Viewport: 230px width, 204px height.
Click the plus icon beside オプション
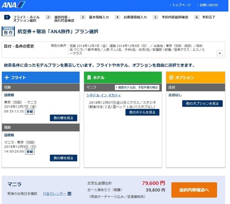coord(171,77)
